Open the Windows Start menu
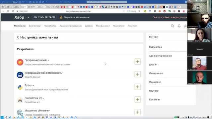 tap(2, 117)
